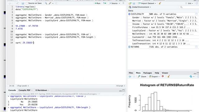Viewport: 199px width, 112px height.
Task: Open the Top Level scope navigator
Action: 23,86
